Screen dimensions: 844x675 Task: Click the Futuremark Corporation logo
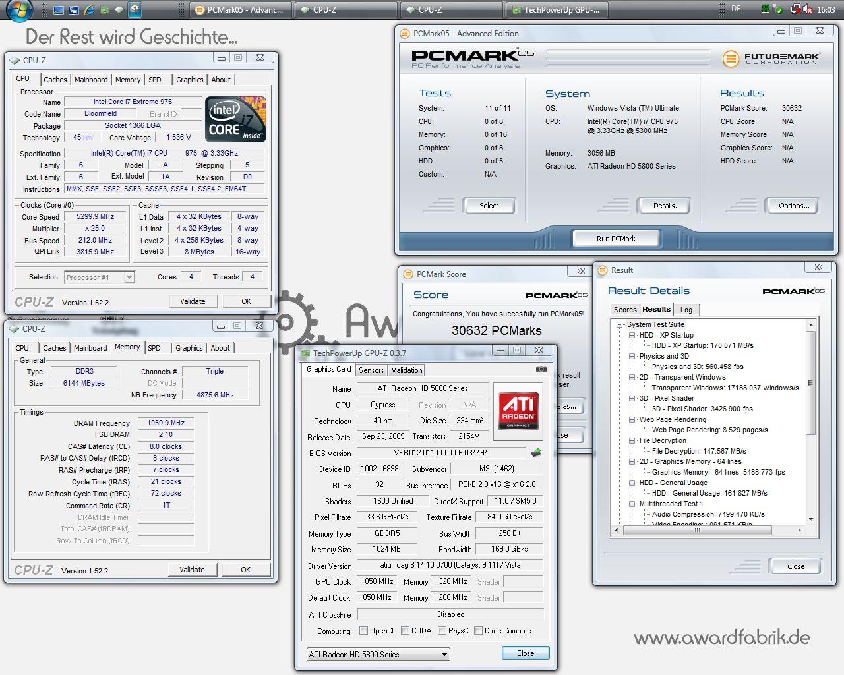tap(771, 59)
